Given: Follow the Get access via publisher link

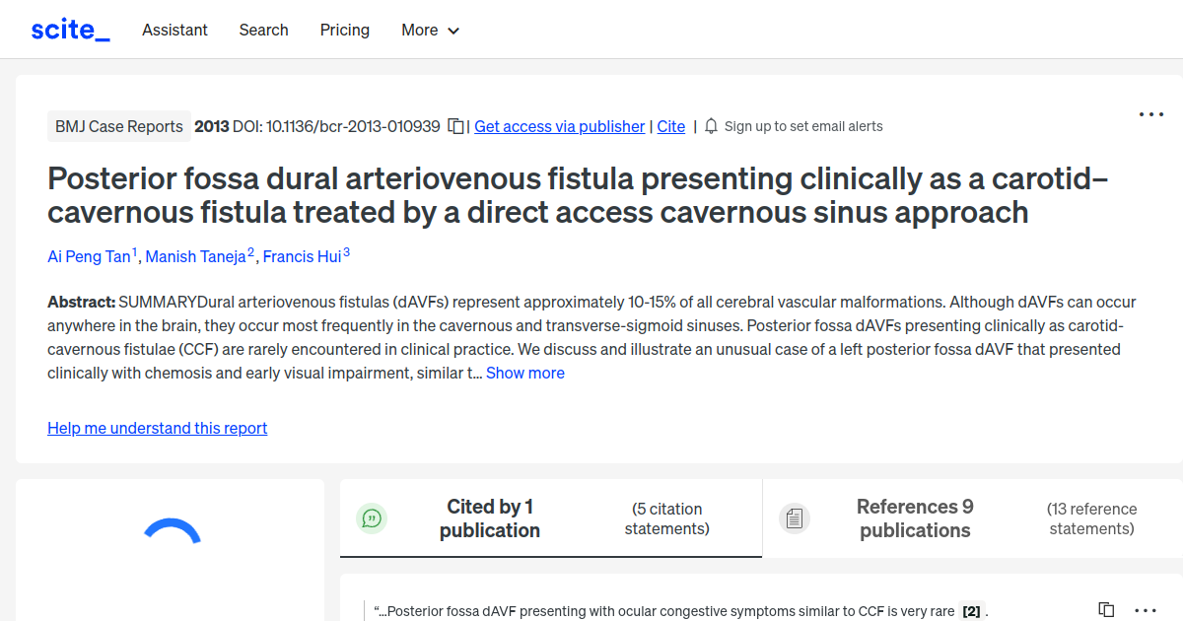Looking at the screenshot, I should click(559, 126).
